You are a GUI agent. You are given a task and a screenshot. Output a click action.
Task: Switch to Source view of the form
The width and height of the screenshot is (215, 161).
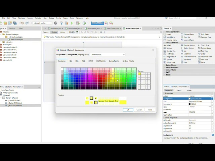[46, 32]
